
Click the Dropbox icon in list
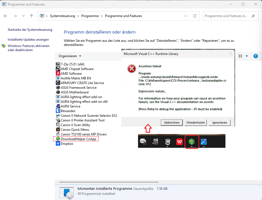click(x=58, y=144)
